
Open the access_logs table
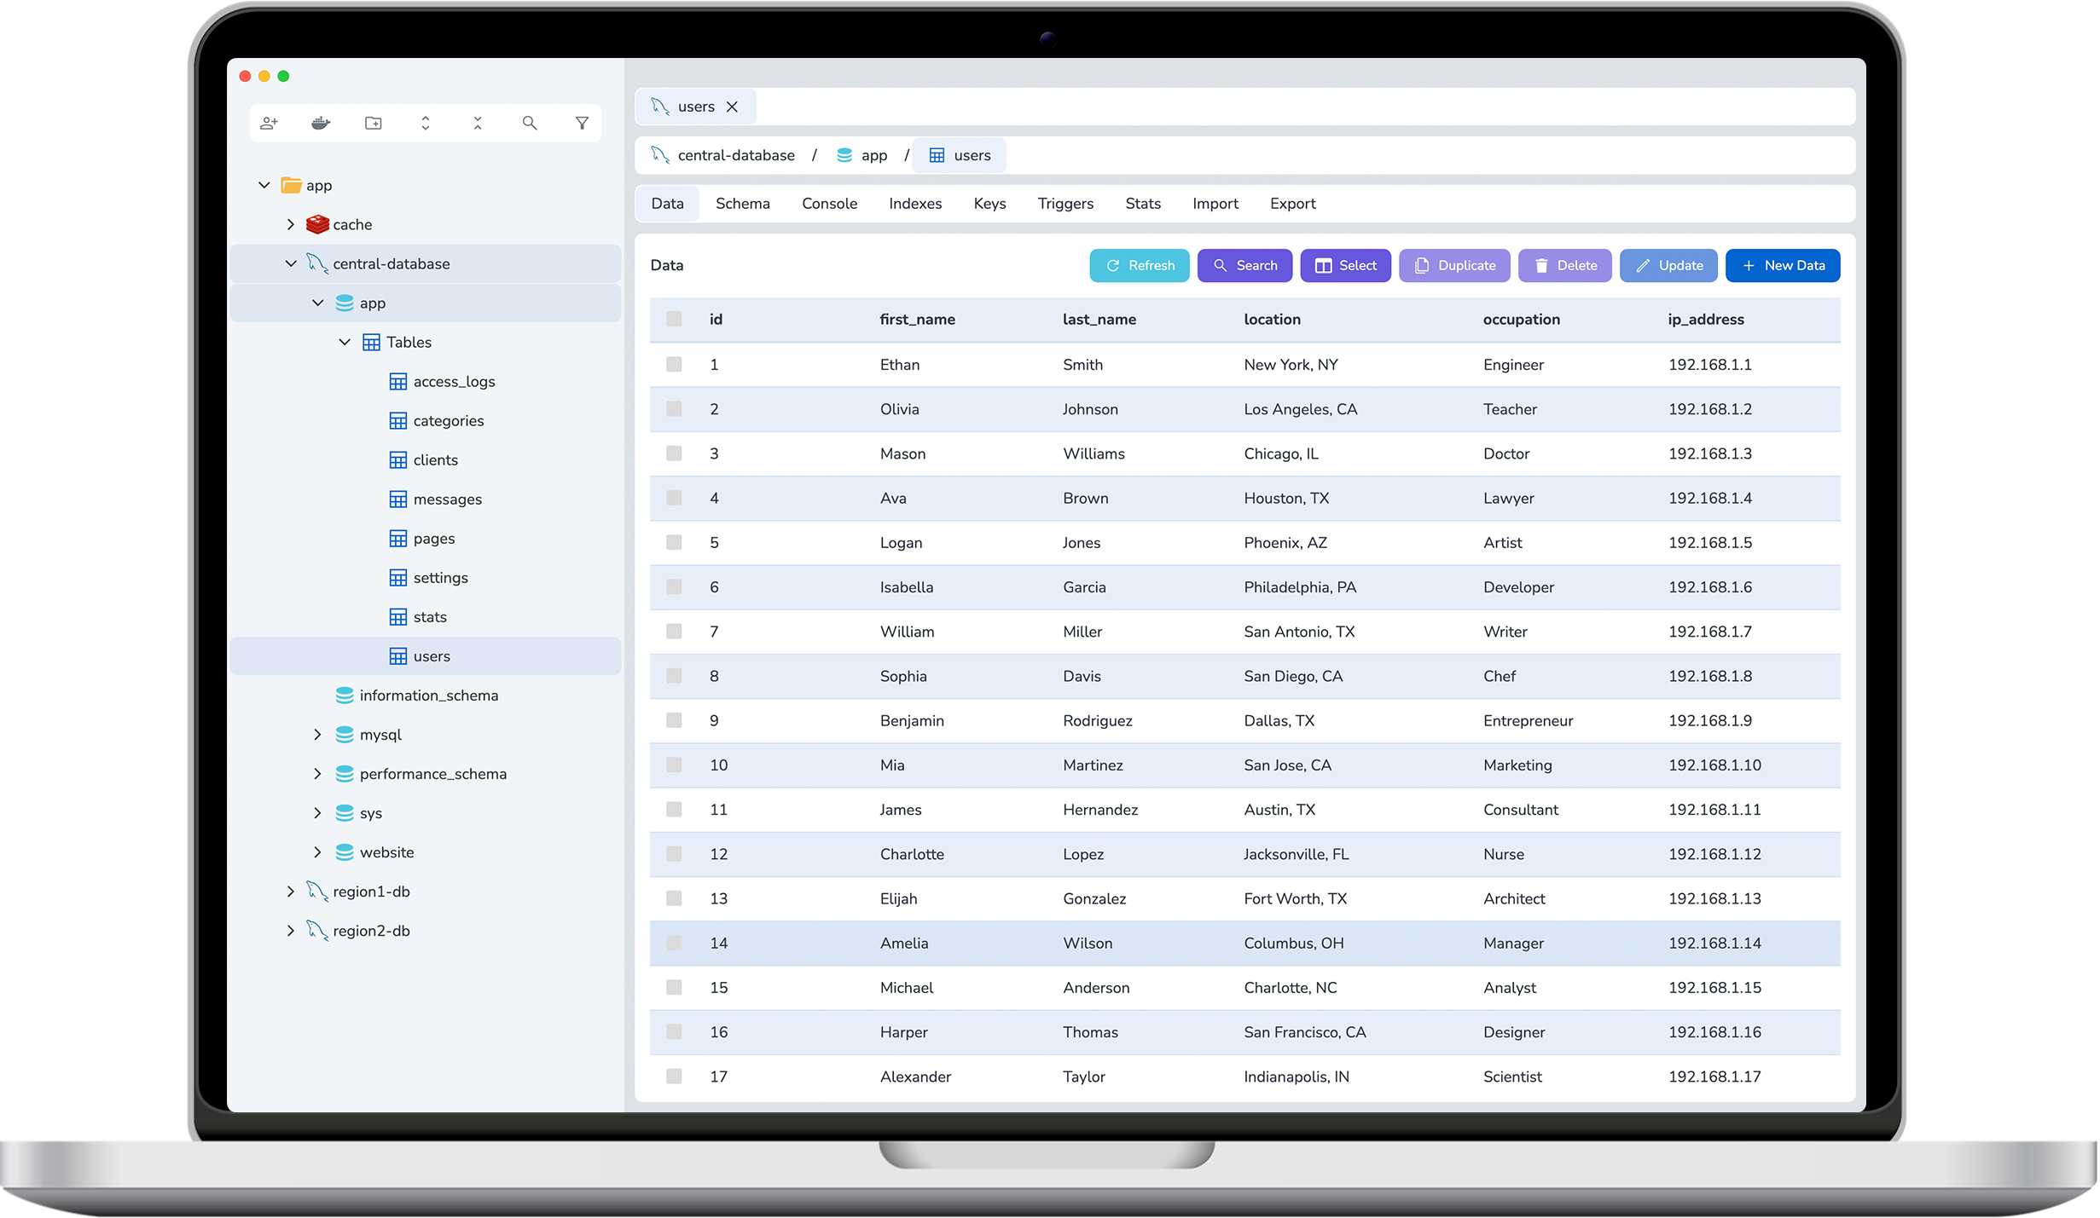click(454, 380)
